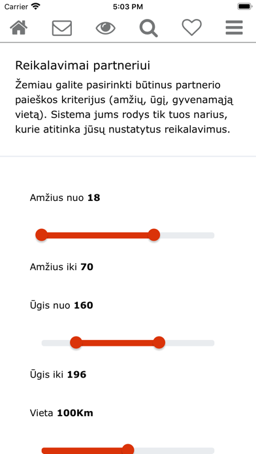Tap the Reikalavimai partneriui heading

(83, 66)
